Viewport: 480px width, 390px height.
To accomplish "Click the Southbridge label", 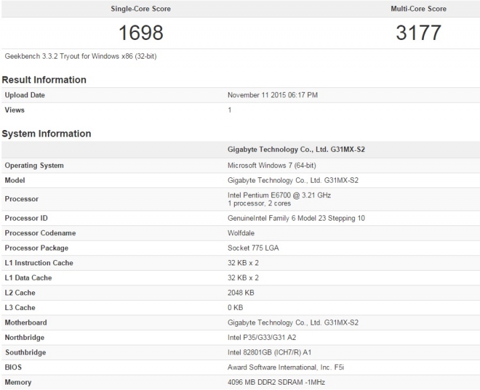I will point(25,353).
